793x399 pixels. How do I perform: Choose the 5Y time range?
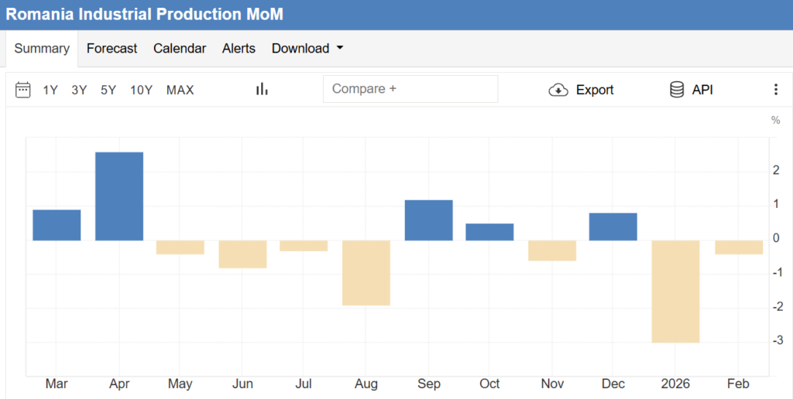click(x=108, y=90)
